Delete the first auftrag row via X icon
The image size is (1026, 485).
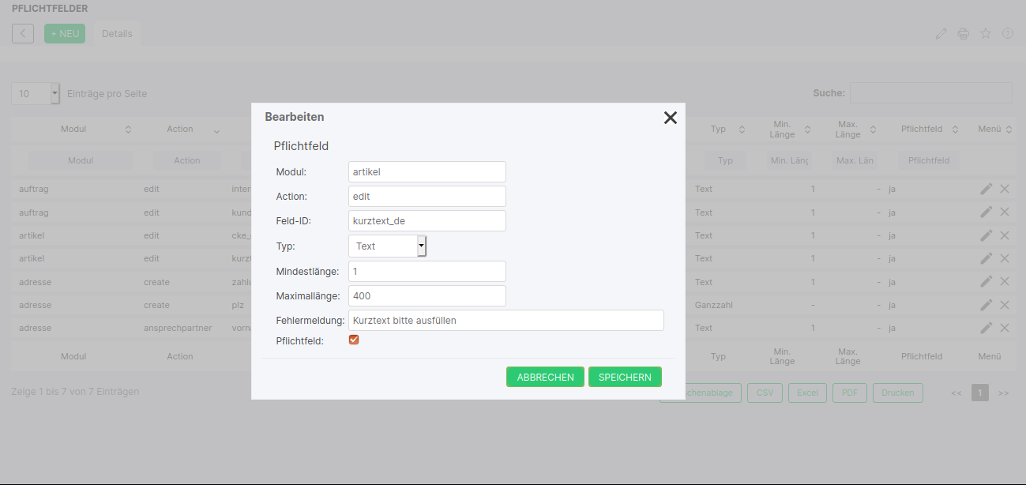click(1005, 189)
